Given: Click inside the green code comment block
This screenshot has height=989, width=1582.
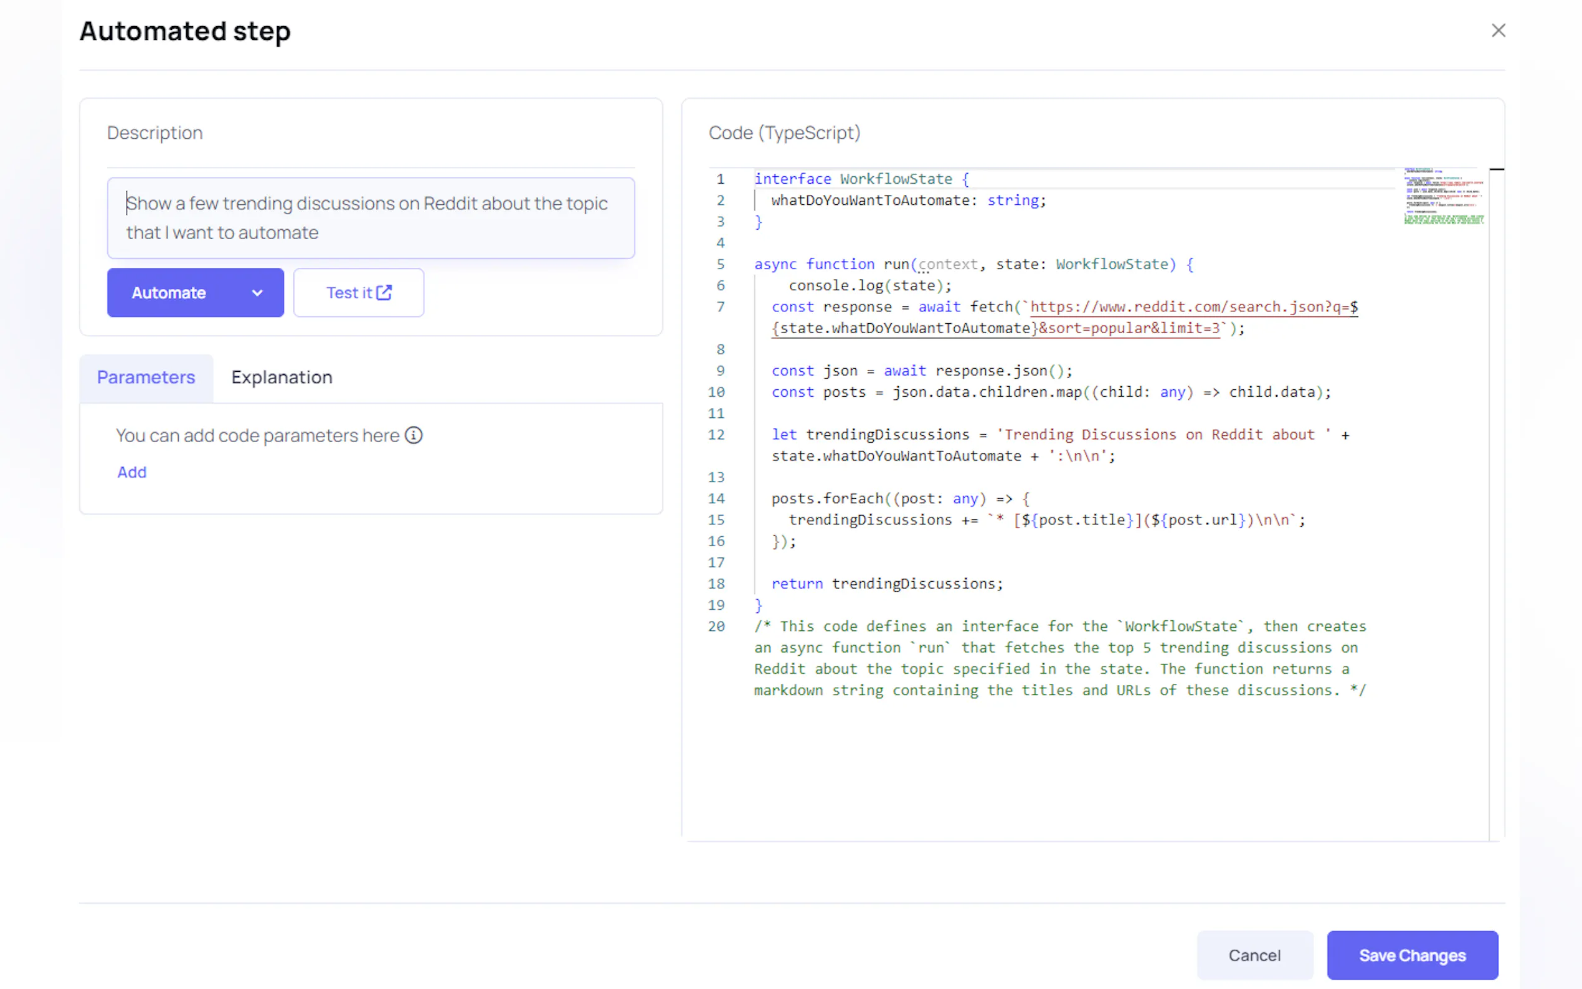Looking at the screenshot, I should coord(1059,658).
